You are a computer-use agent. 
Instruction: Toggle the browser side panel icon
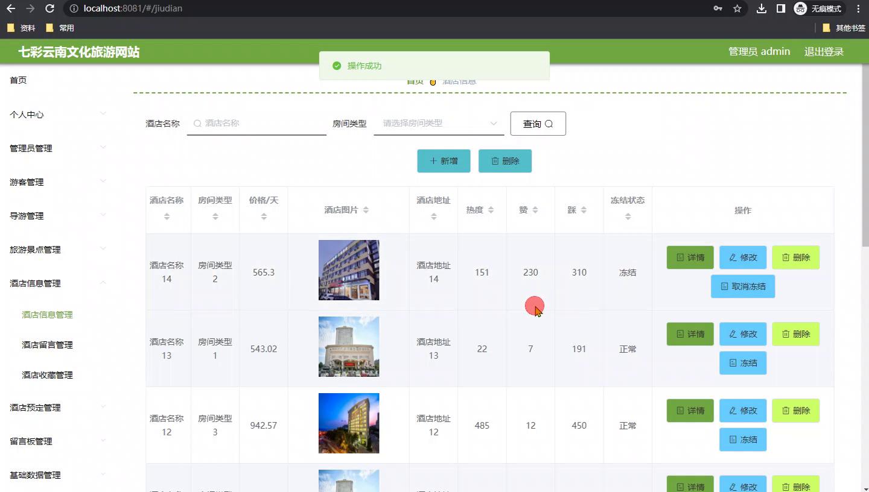[x=780, y=8]
